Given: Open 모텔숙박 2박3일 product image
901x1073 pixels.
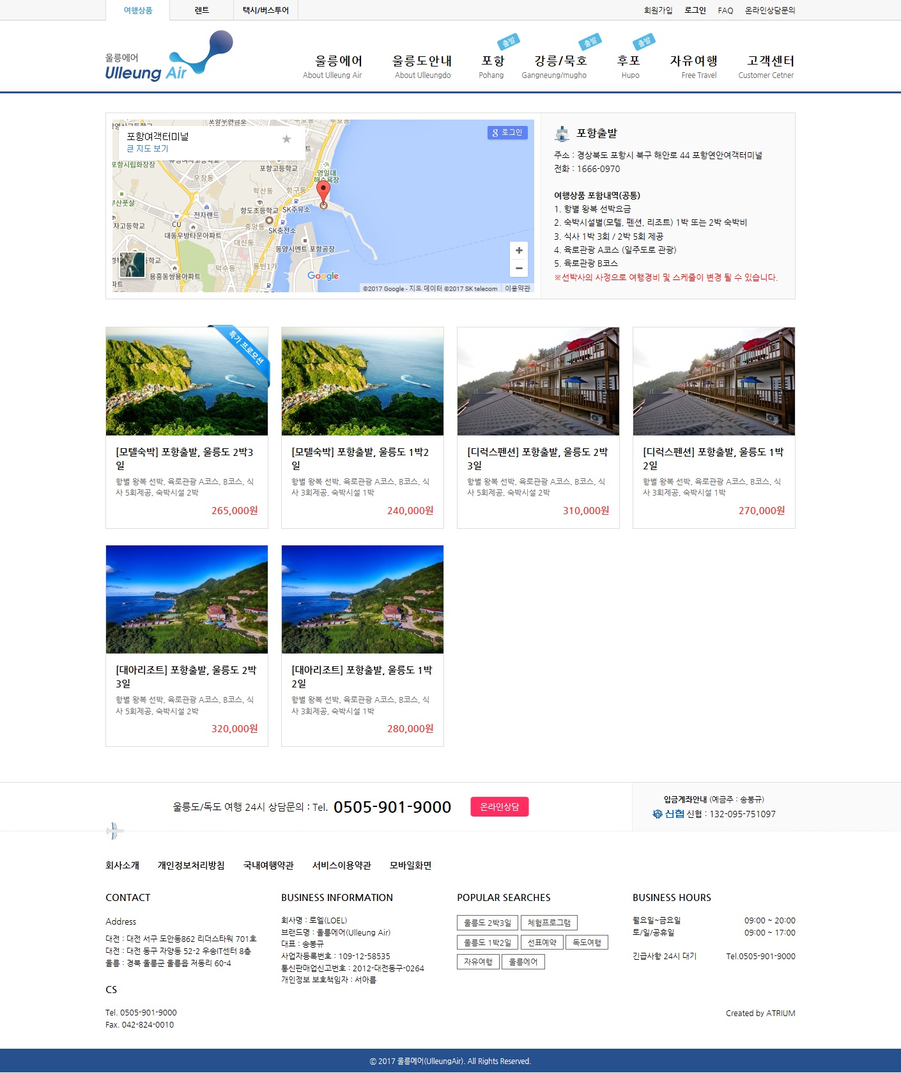Looking at the screenshot, I should pyautogui.click(x=187, y=381).
